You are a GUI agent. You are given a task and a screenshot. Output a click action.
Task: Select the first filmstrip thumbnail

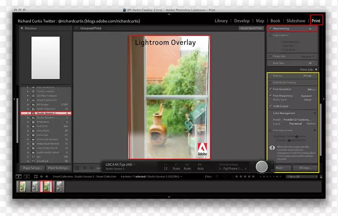22,186
